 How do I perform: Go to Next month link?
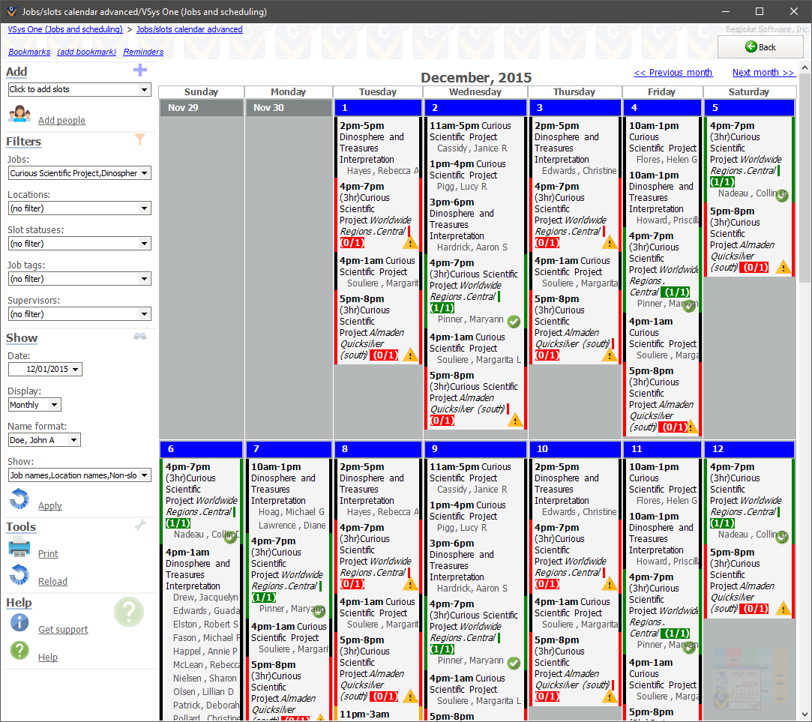click(763, 73)
